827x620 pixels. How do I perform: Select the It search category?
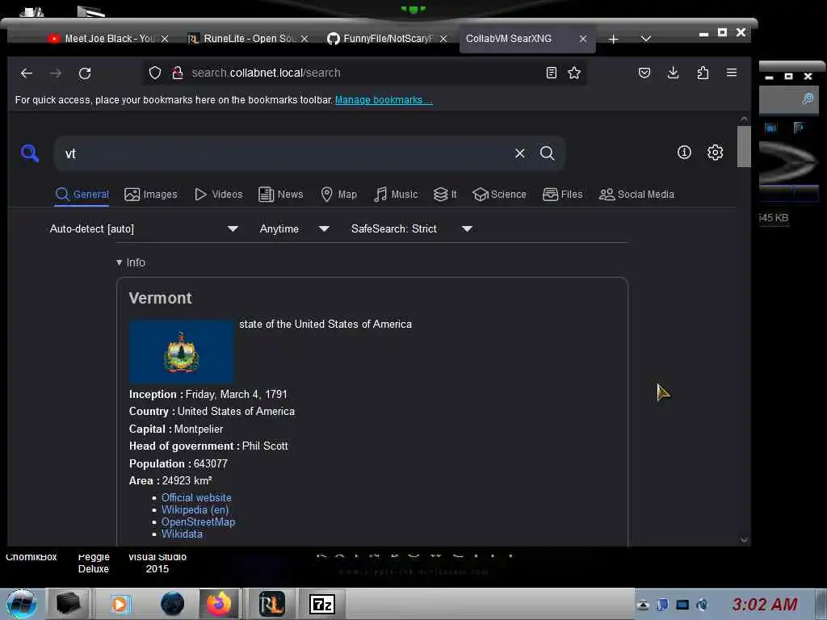coord(445,195)
